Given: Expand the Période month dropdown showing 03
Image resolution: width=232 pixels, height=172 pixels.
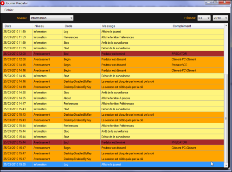Looking at the screenshot, I should tap(204, 18).
